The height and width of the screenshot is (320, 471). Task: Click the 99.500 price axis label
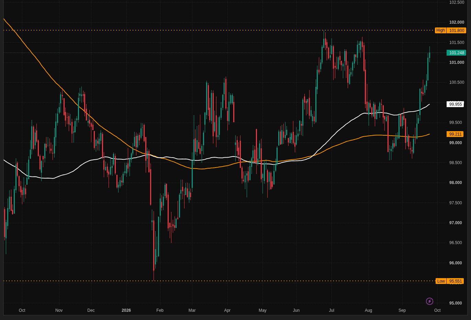(x=456, y=123)
